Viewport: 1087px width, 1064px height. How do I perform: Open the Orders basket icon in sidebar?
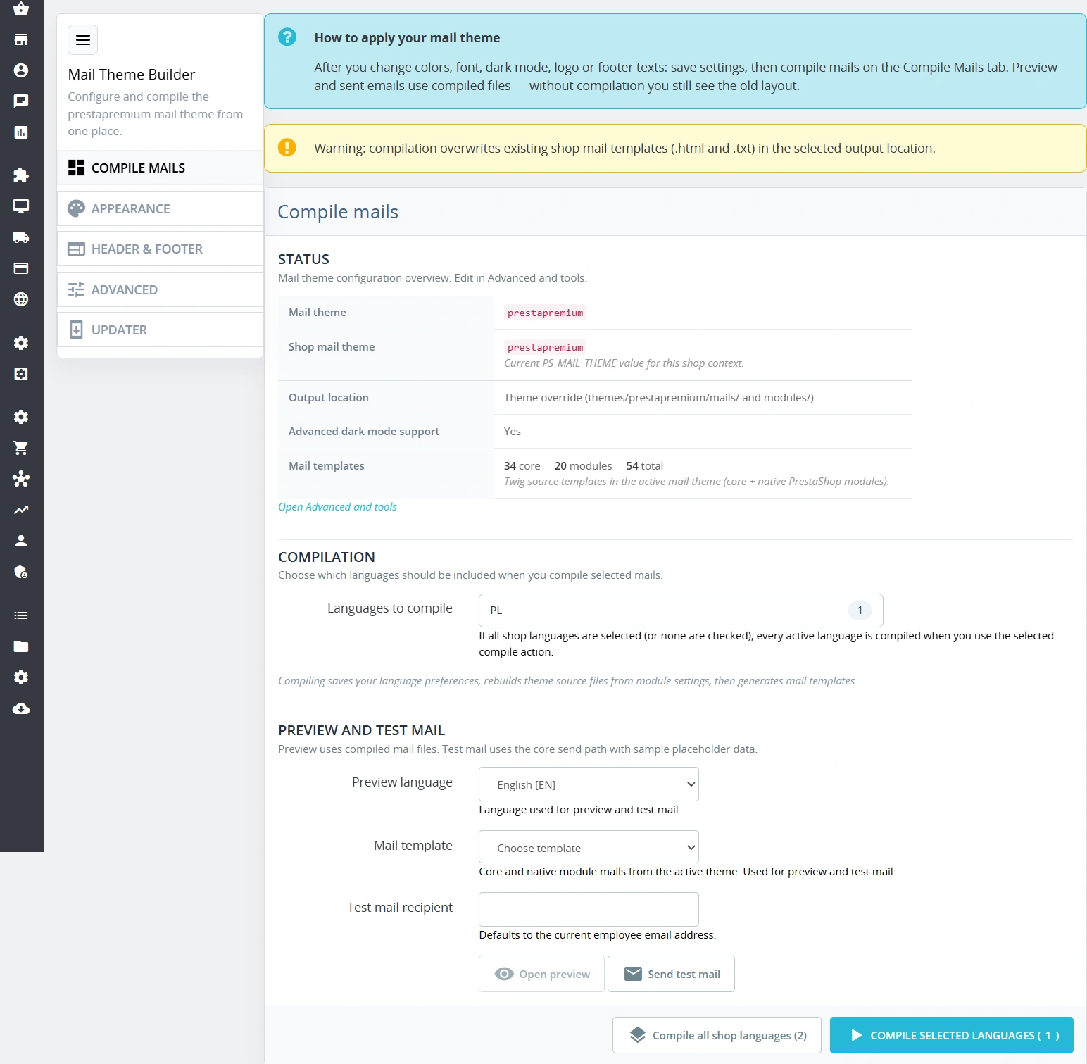pyautogui.click(x=21, y=8)
